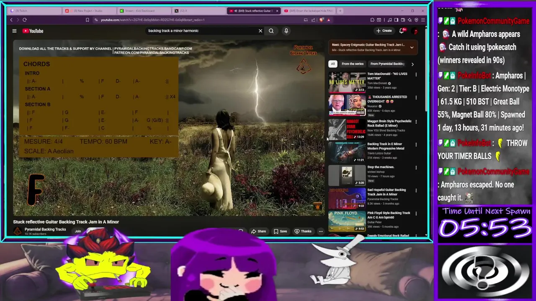The width and height of the screenshot is (536, 301).
Task: Open Pyramidal Backing Tracks channel name
Action: point(45,229)
